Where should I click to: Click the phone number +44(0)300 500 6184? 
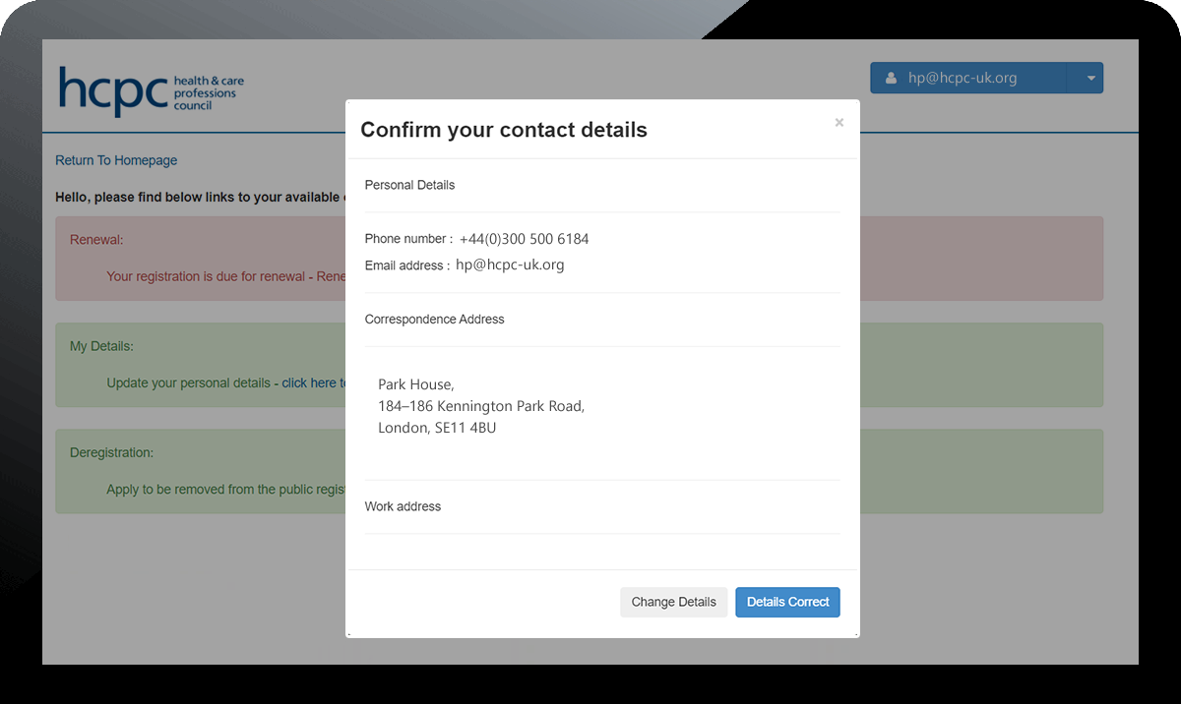(524, 239)
